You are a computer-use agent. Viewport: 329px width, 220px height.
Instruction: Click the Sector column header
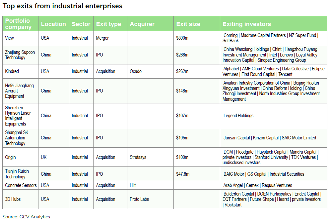coord(81,24)
